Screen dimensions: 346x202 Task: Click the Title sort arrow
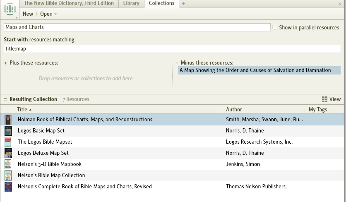30,110
